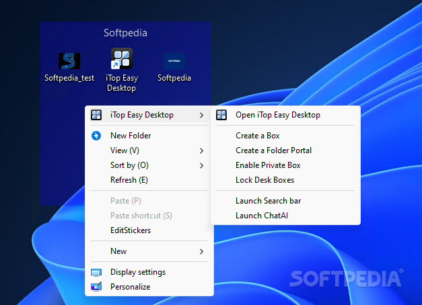The image size is (422, 305).
Task: Expand the iTop Easy Desktop submenu arrow
Action: pos(202,116)
